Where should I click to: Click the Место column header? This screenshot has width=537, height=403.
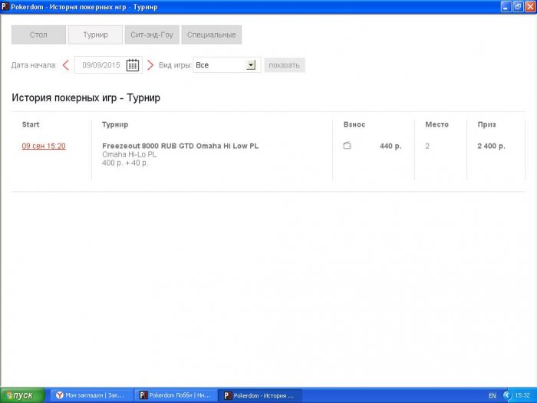point(437,124)
